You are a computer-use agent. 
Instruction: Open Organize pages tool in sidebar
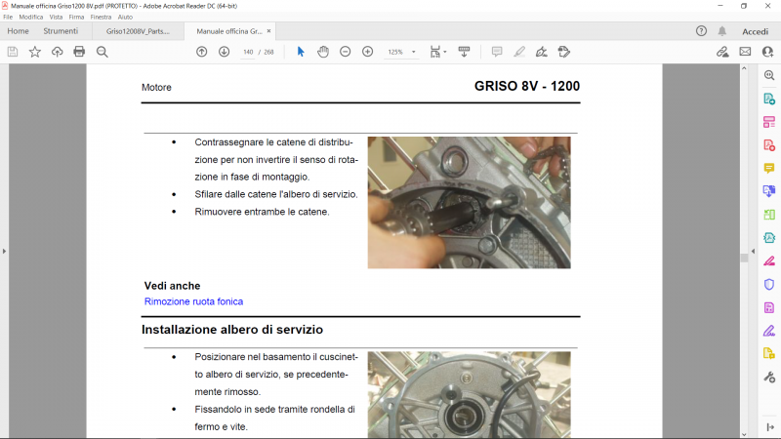(x=769, y=215)
